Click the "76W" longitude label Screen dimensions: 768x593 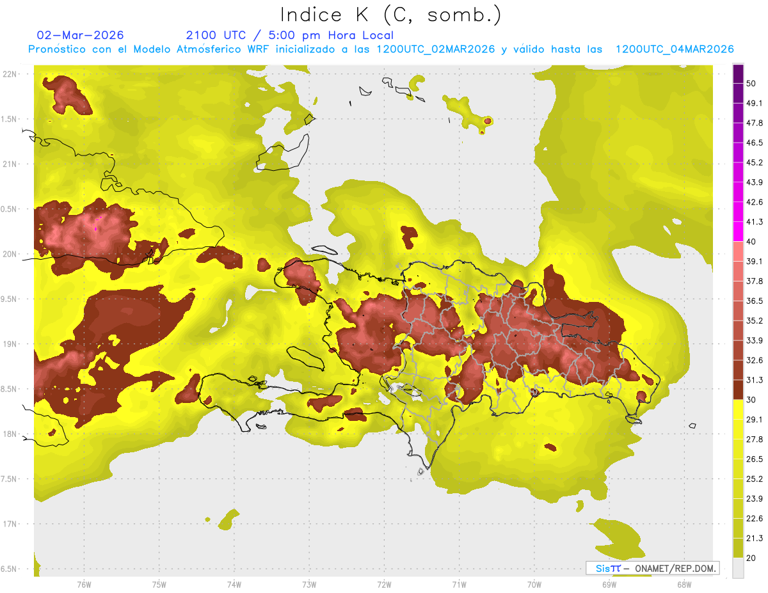(84, 585)
